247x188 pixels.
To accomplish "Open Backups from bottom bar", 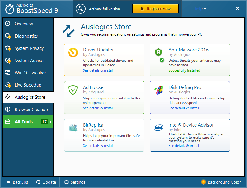I will pos(17,182).
